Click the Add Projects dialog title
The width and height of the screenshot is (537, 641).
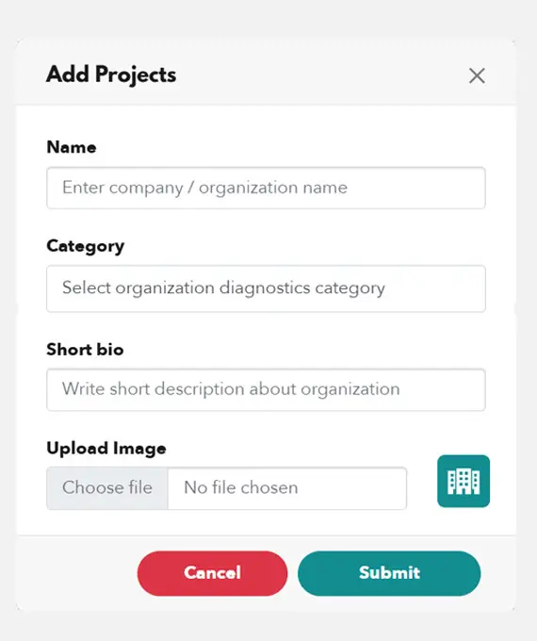coord(111,74)
